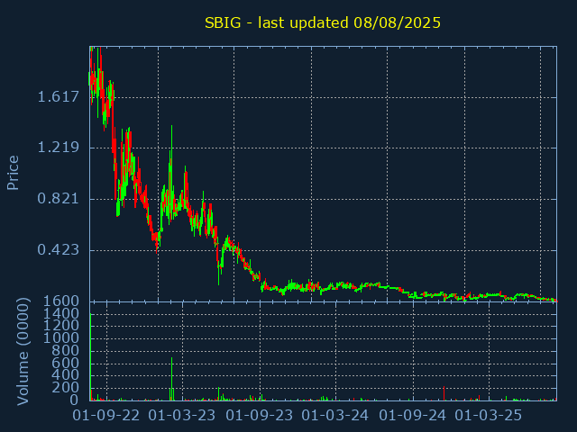
Task: Click the chart title SBIG - last updated 08/08/2025
Action: 323,22
